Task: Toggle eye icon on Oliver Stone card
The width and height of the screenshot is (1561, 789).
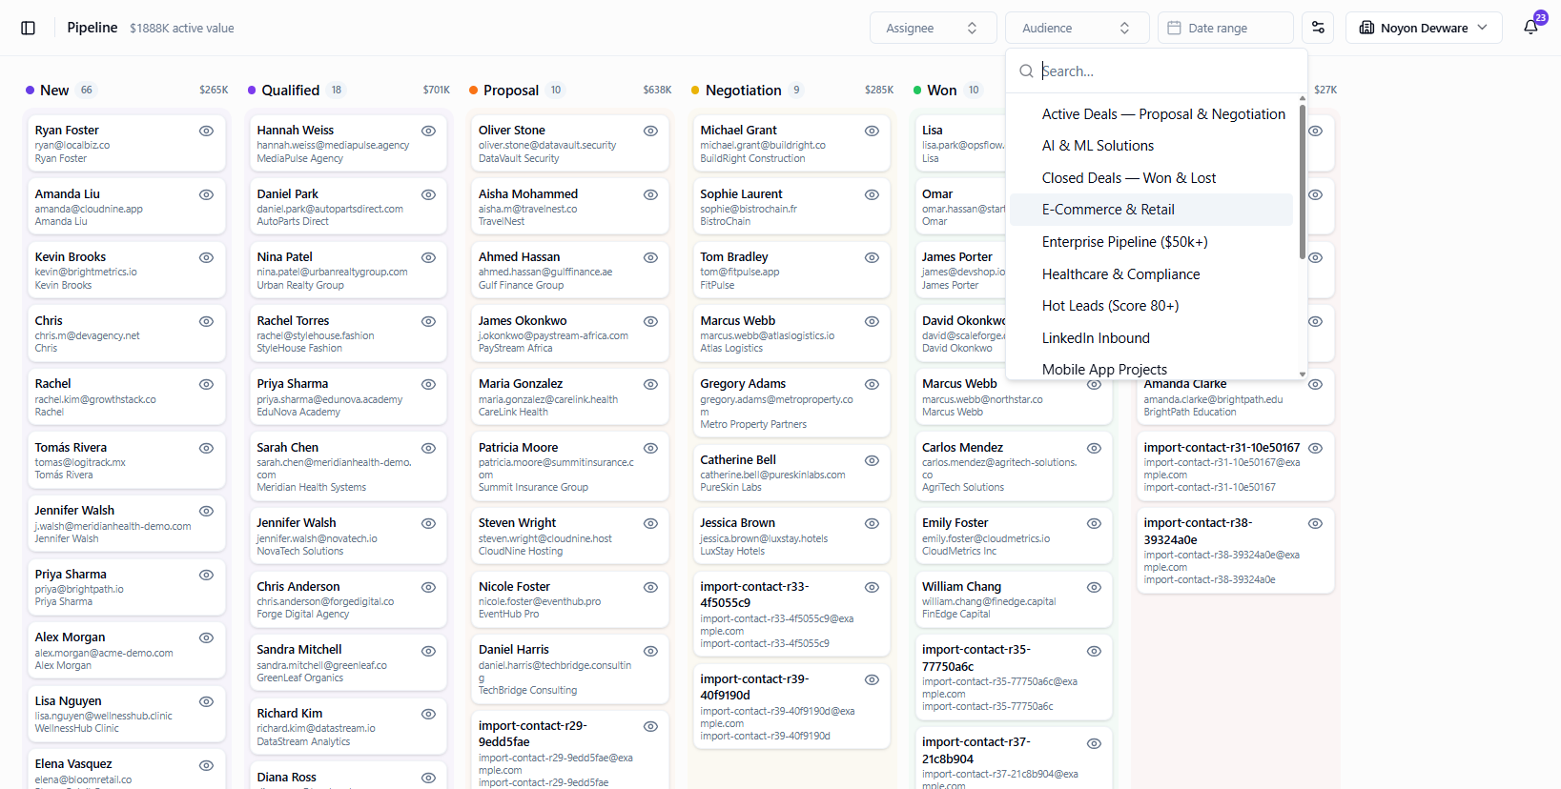Action: tap(650, 131)
